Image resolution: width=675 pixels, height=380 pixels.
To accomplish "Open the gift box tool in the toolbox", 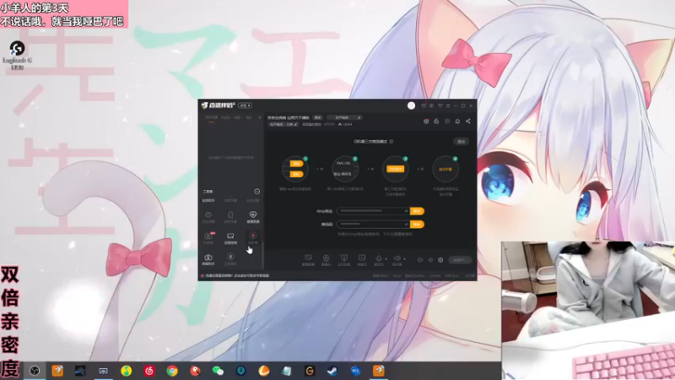I will pos(208,259).
